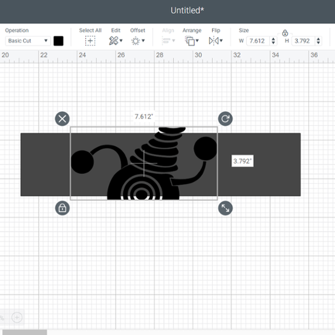Click the 7.612" width dimension label
335x335 pixels.
tap(144, 117)
